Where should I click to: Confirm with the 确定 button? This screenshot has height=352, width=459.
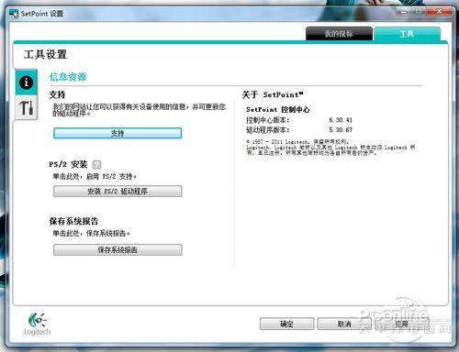tap(286, 324)
